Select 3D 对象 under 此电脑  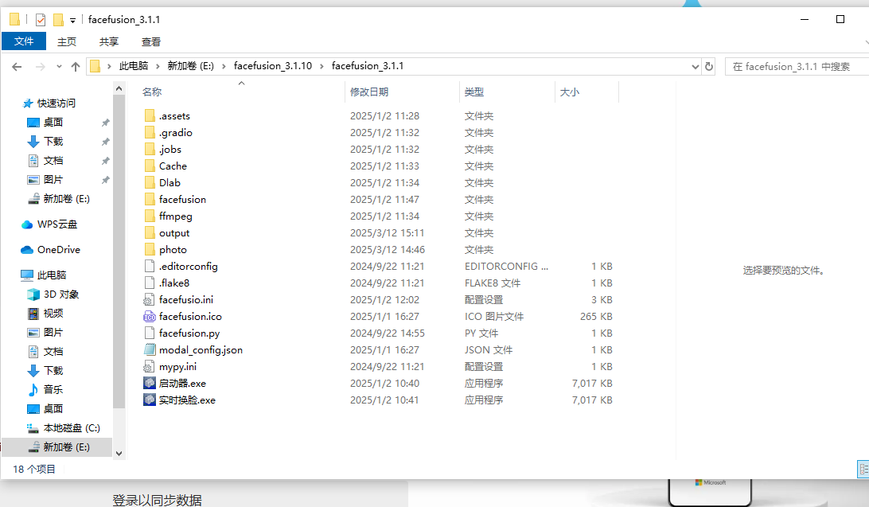click(x=53, y=294)
